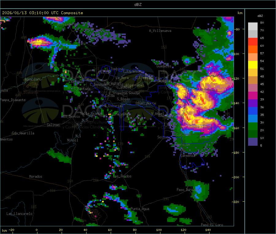Click the 'Aero_GA' place label
Image resolution: width=276 pixels, height=234 pixels.
(183, 145)
